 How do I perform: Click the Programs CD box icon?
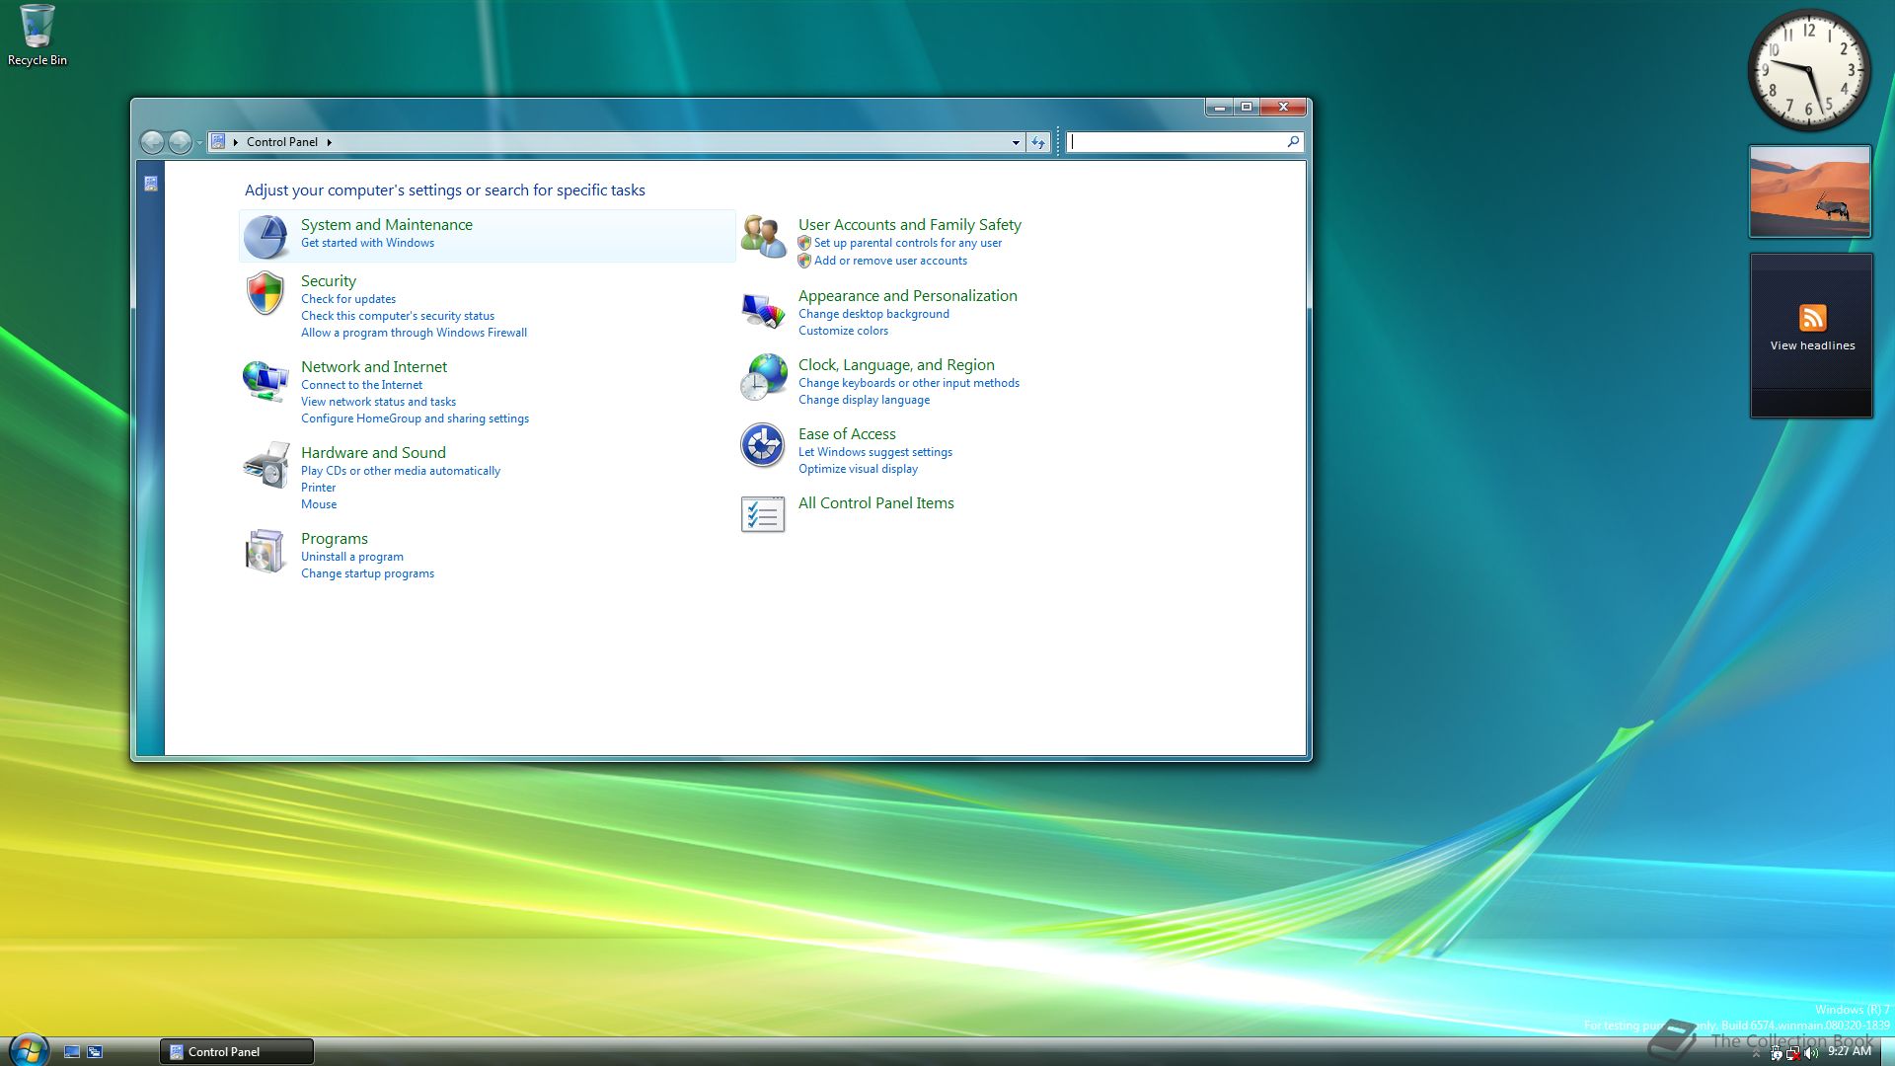(265, 551)
